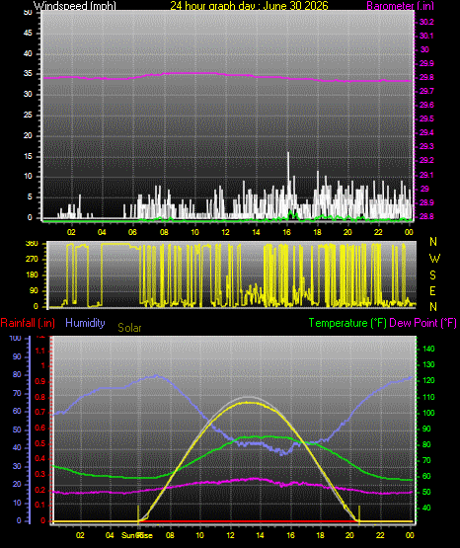
Task: Click the yellow sunset marker line
Action: pyautogui.click(x=359, y=514)
